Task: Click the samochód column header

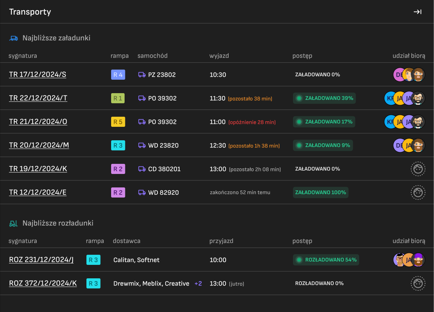Action: tap(153, 56)
